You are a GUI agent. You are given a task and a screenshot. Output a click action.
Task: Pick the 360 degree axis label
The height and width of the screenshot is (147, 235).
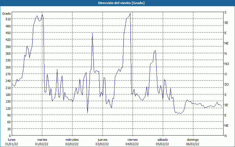(x=9, y=54)
